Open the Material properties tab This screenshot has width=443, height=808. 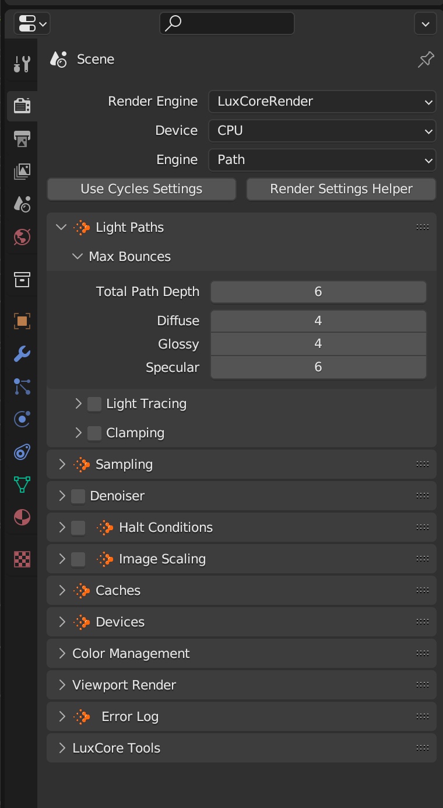[x=22, y=517]
